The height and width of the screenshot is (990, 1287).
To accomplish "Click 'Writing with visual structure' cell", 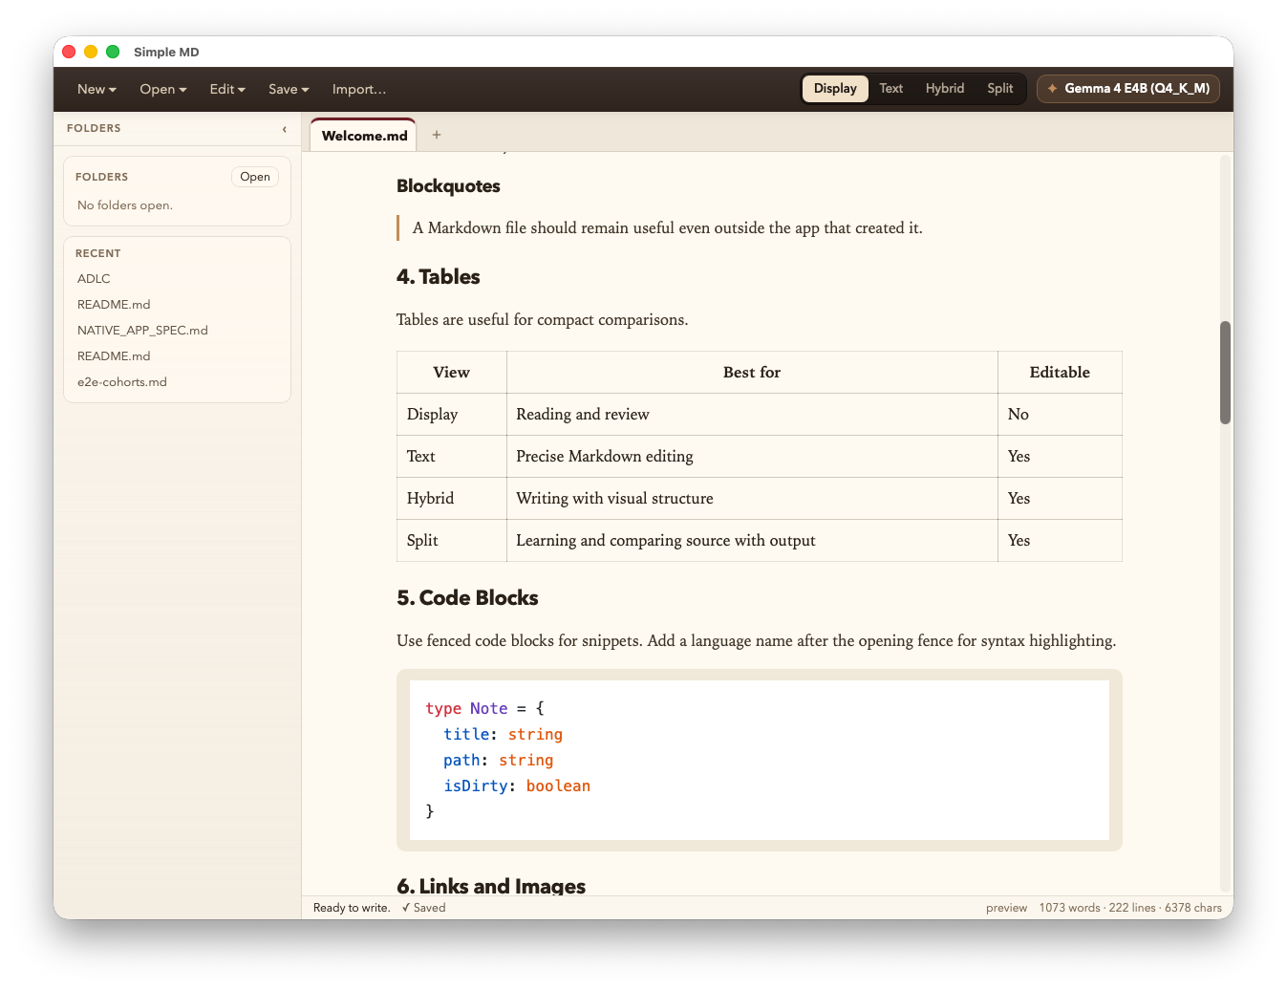I will tap(752, 499).
